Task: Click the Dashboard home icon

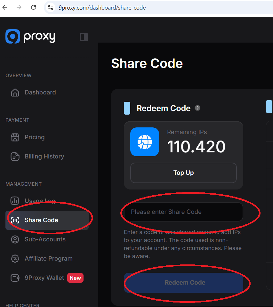Action: coord(15,93)
